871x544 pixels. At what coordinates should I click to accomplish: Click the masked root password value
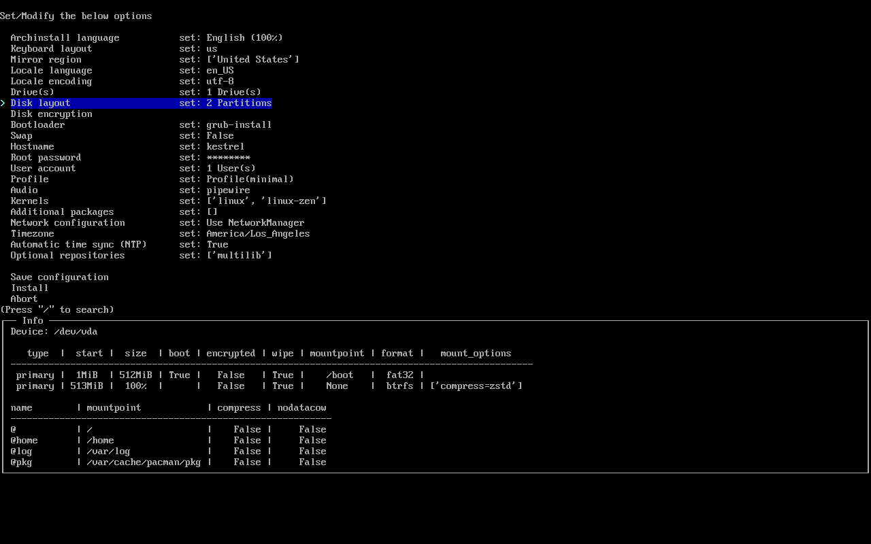[x=229, y=158]
